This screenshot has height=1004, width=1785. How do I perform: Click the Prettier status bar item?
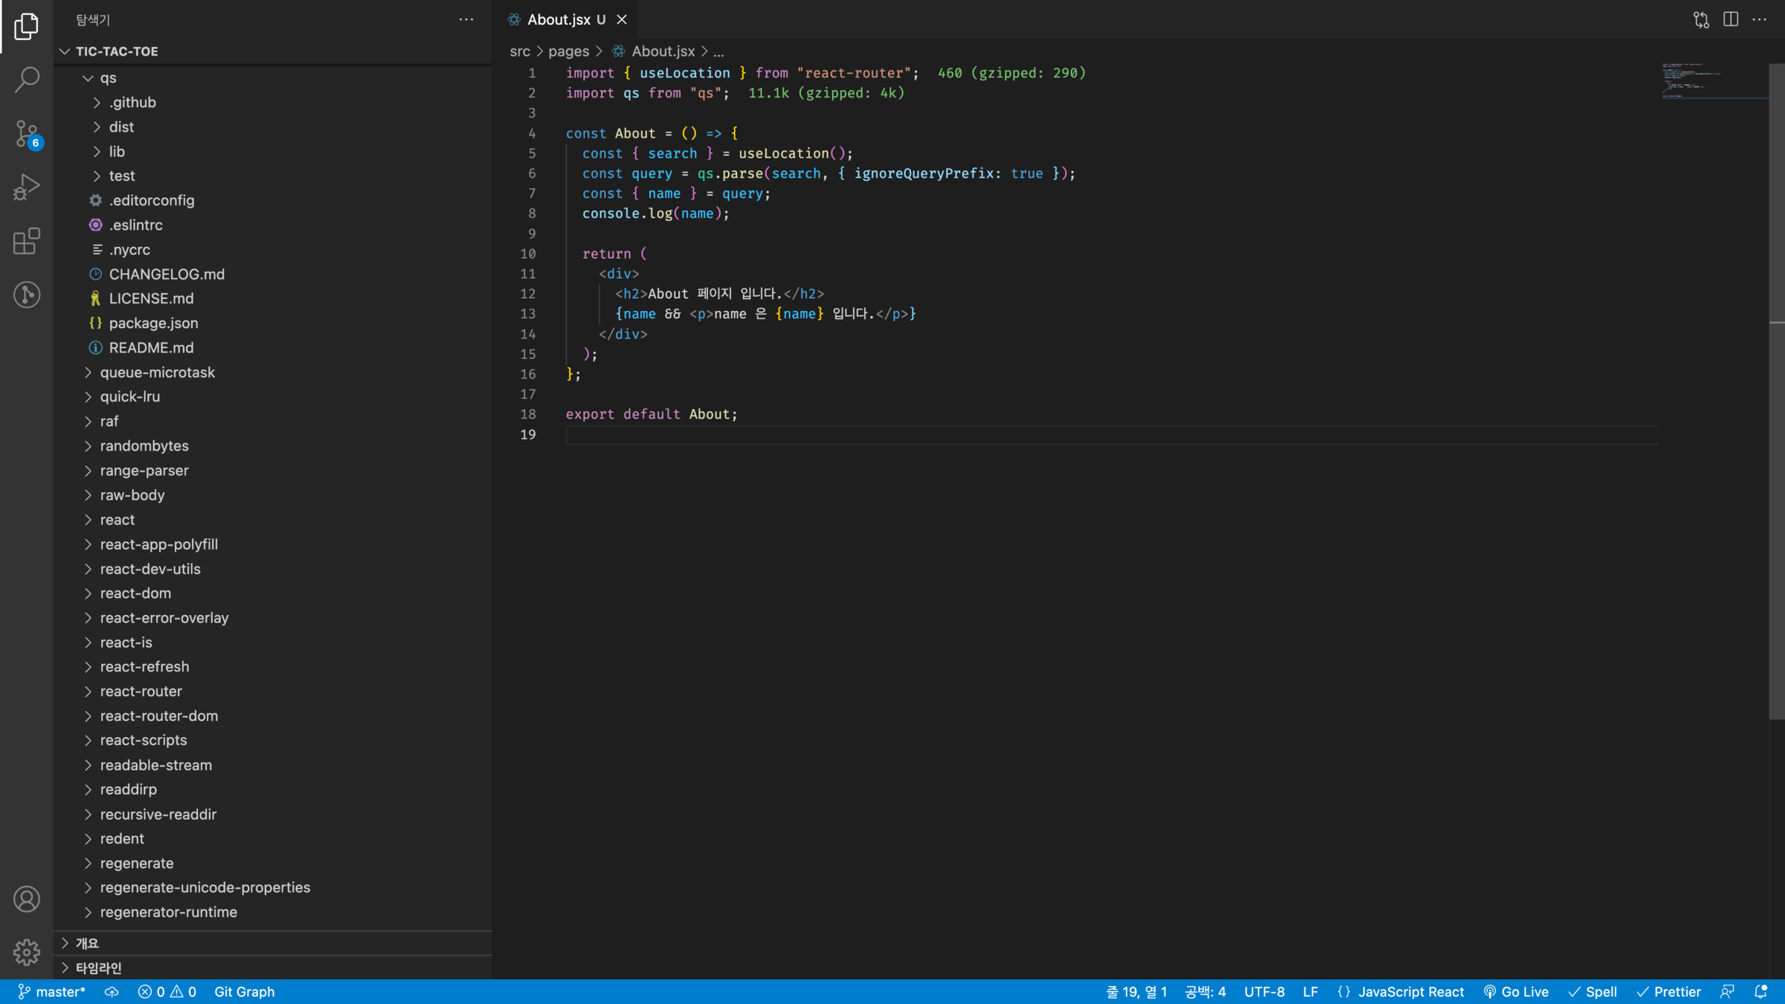[x=1669, y=991]
